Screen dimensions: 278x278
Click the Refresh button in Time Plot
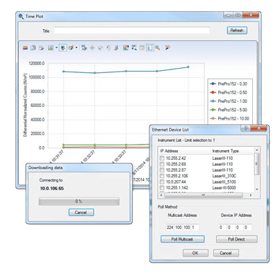(x=237, y=31)
